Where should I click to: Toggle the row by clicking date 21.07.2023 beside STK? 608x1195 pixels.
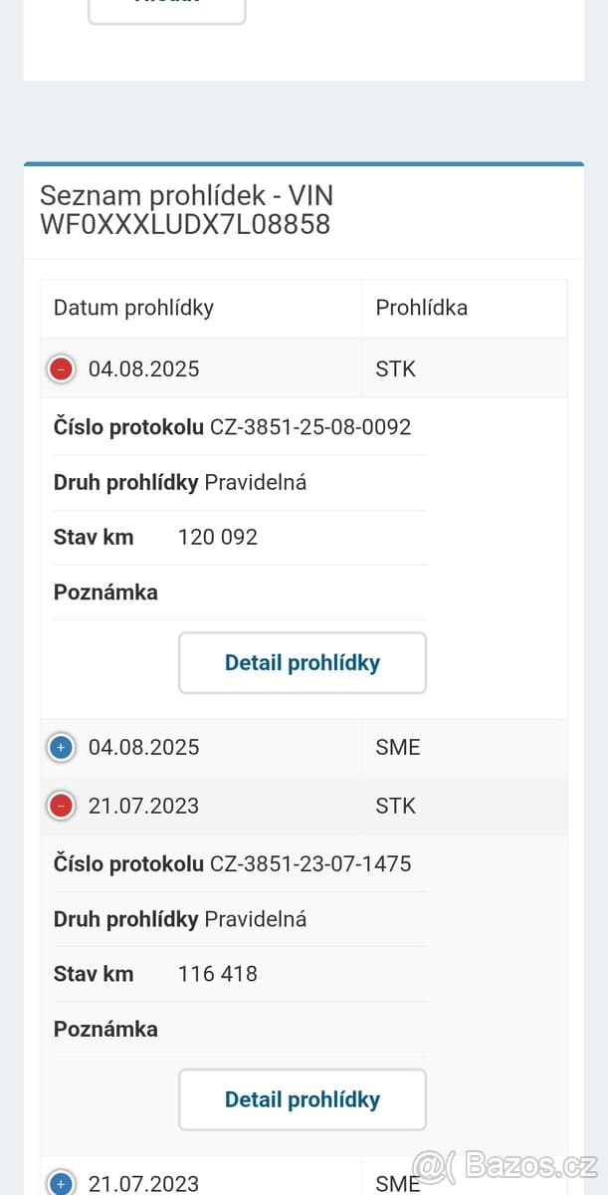(144, 807)
